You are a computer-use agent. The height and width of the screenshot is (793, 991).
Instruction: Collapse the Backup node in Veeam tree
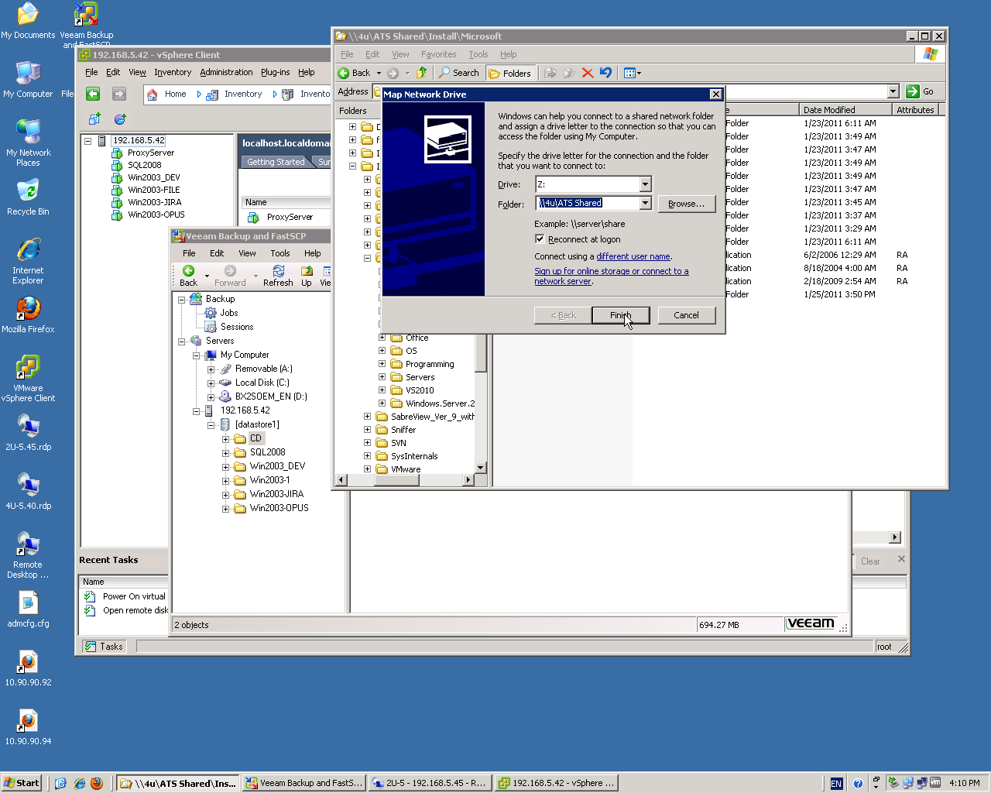tap(181, 299)
